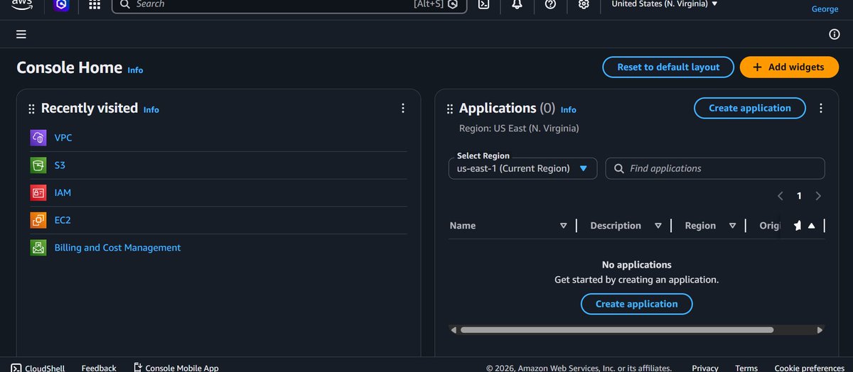
Task: Open Info link next to Applications title
Action: (x=569, y=110)
